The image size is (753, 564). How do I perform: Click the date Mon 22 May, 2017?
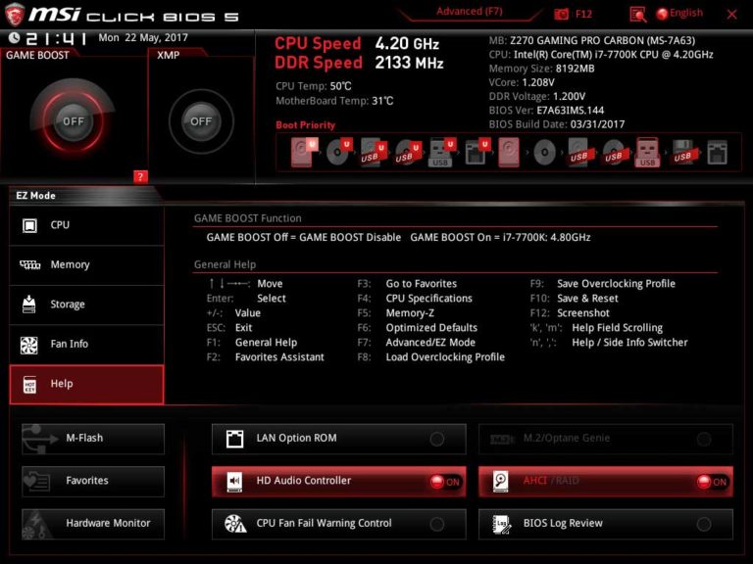click(x=143, y=37)
